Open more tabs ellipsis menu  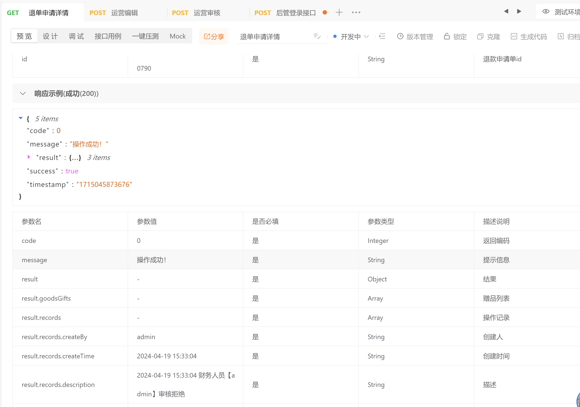click(x=356, y=12)
